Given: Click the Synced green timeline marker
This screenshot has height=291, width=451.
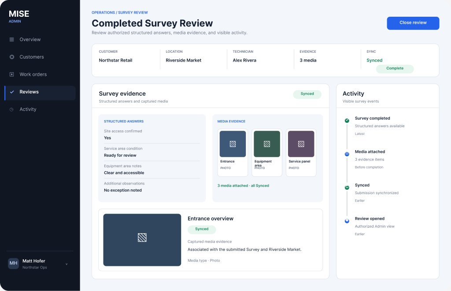Looking at the screenshot, I should pos(347,188).
